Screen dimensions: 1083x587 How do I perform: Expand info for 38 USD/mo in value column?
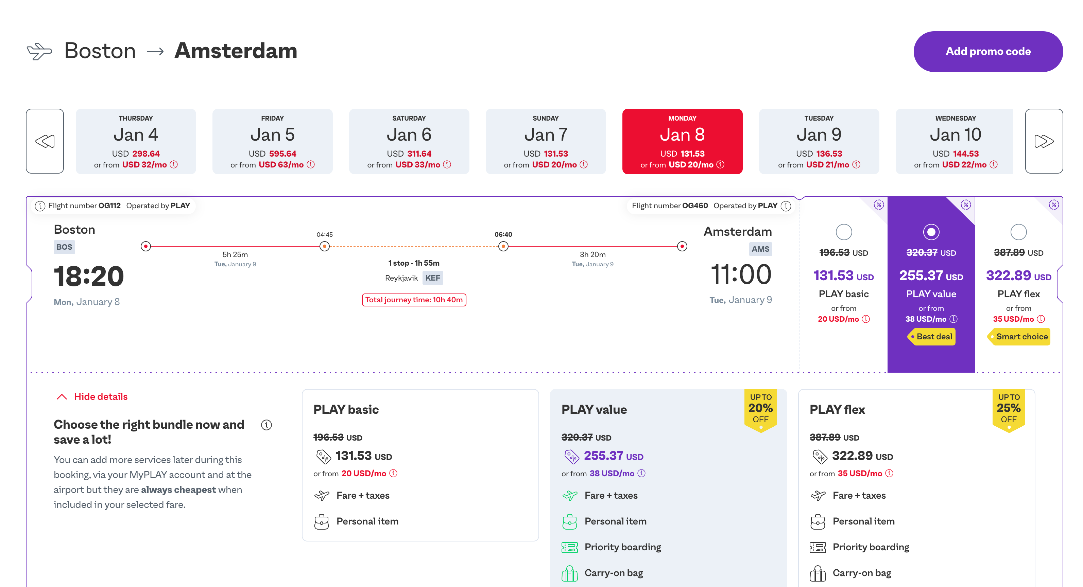coord(954,319)
